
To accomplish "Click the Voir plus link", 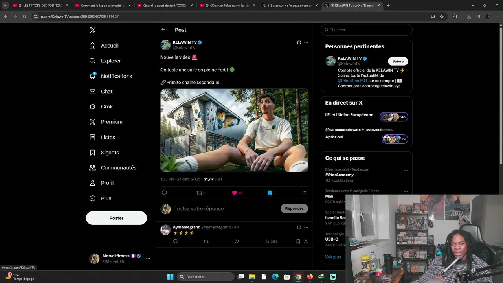I will (x=333, y=257).
